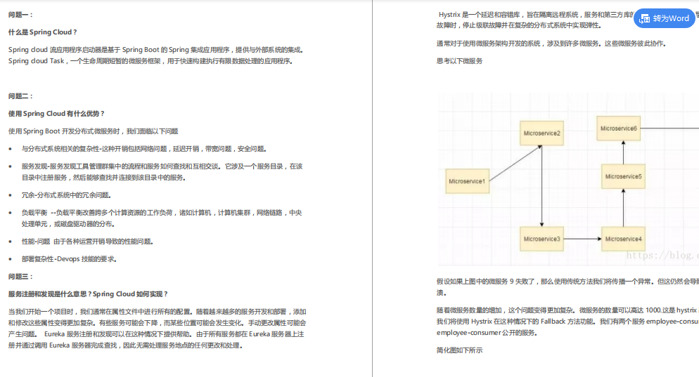Screen dimensions: 699x377
Task: Click the text 思考以下微服务
Action: 460,61
